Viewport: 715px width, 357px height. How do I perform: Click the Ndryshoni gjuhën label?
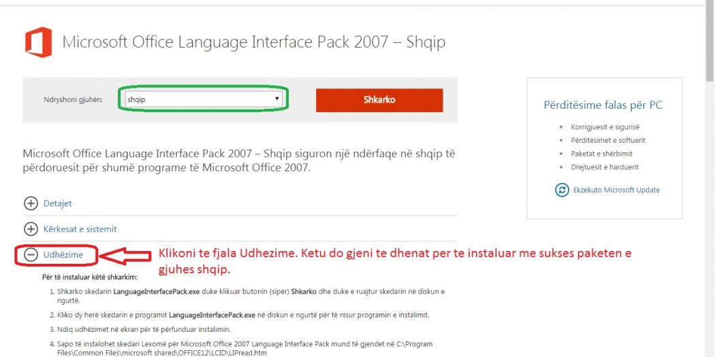[74, 99]
